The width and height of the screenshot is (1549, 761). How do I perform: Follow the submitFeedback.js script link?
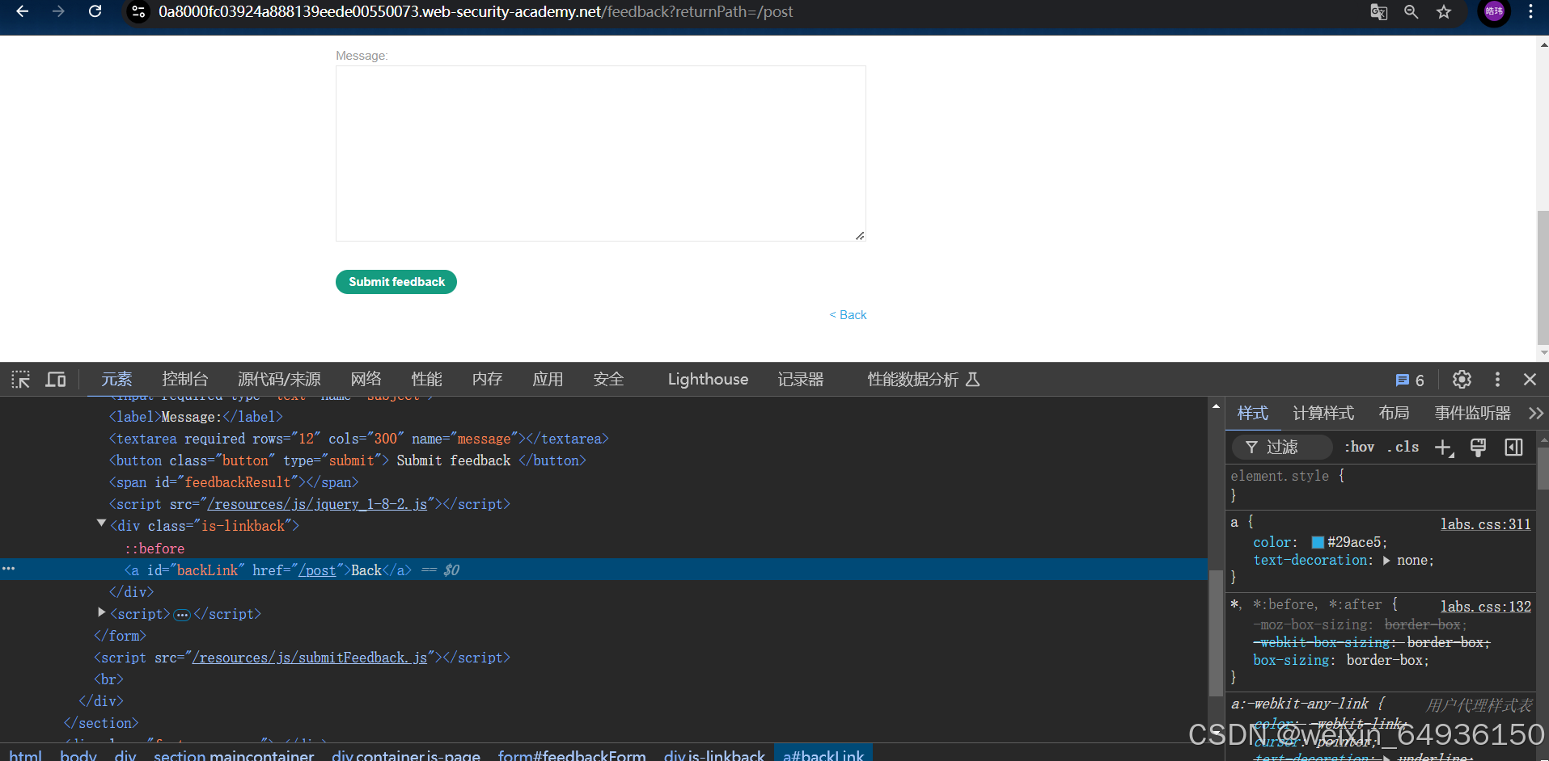click(x=310, y=658)
